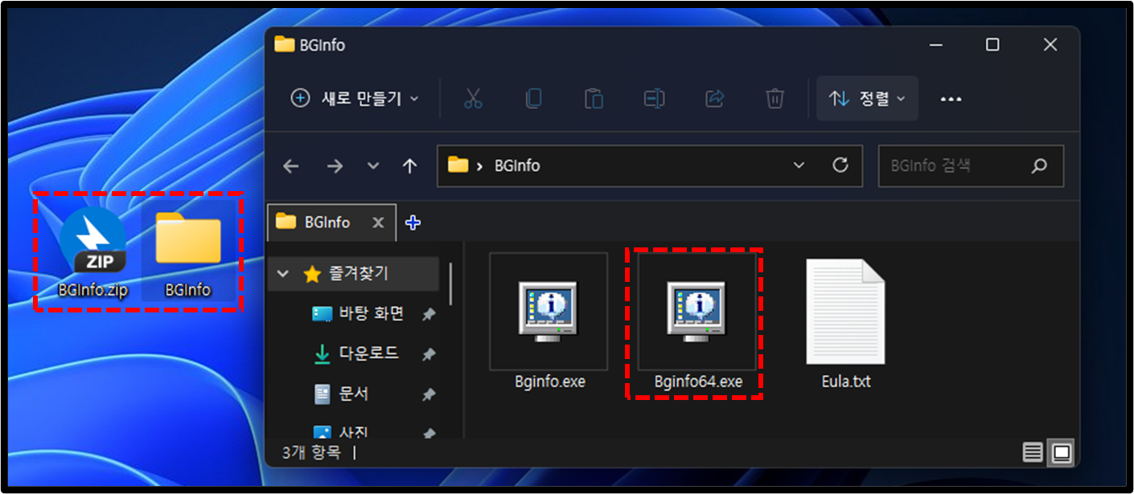The height and width of the screenshot is (494, 1134).
Task: Click the Paste clipboard icon in toolbar
Action: 594,99
